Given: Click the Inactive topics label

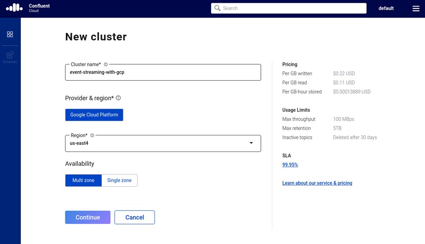Looking at the screenshot, I should [x=297, y=137].
